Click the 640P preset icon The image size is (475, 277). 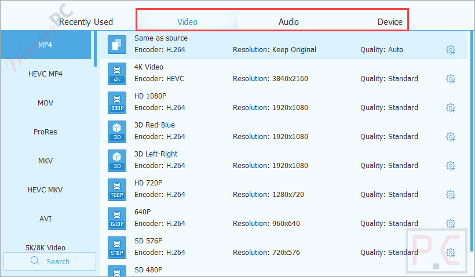tap(117, 218)
